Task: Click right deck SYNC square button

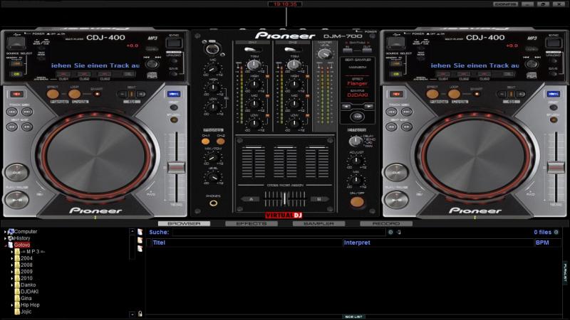Action: point(554,43)
